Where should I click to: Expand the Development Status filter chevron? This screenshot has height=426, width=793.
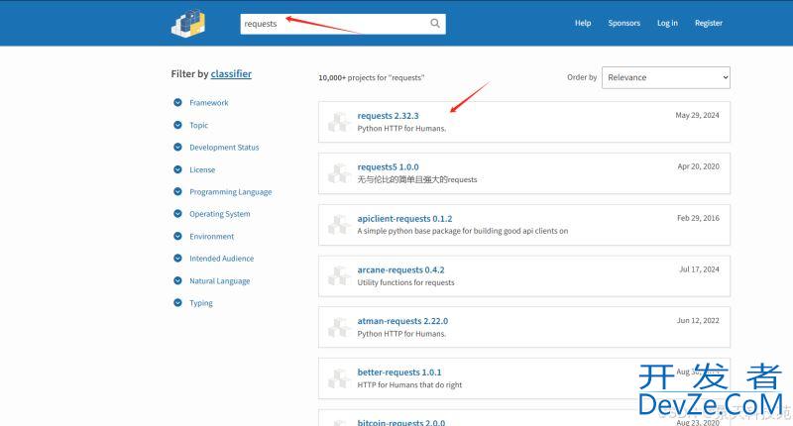(177, 147)
